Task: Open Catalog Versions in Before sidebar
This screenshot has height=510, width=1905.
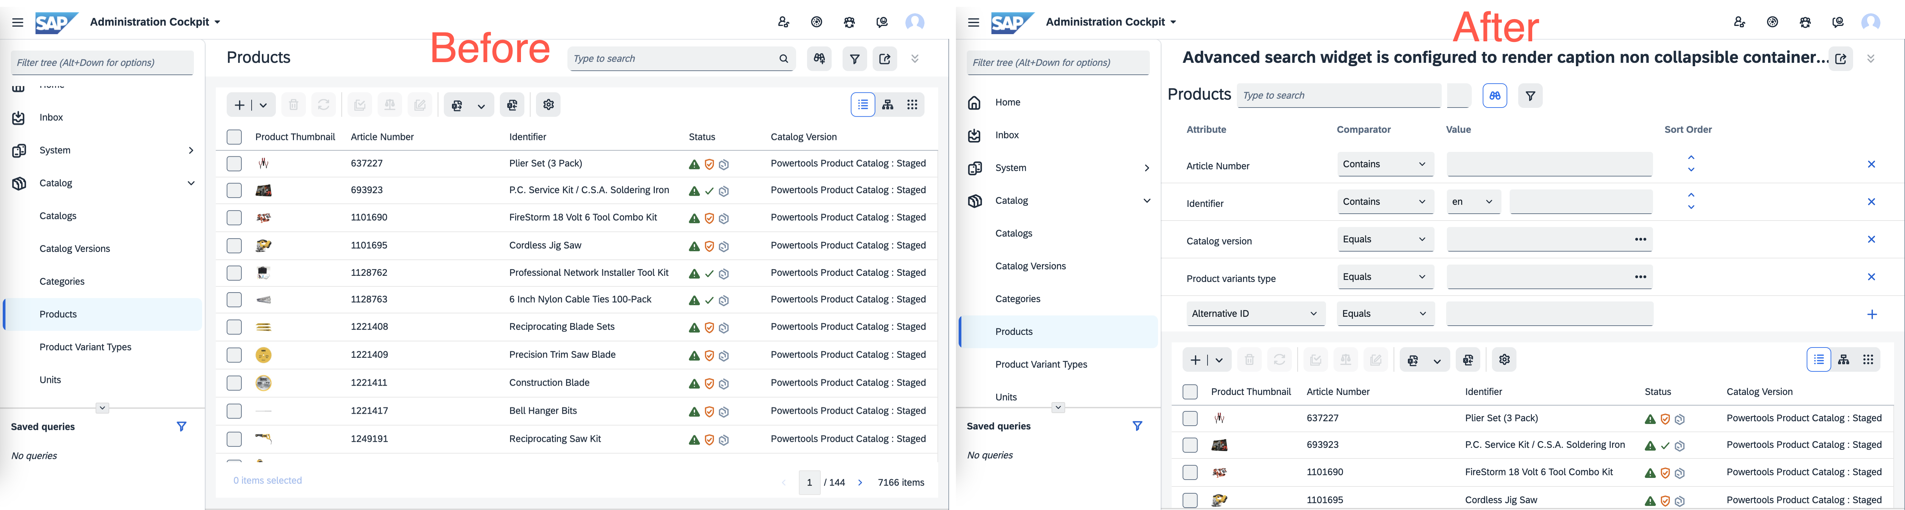Action: coord(75,249)
